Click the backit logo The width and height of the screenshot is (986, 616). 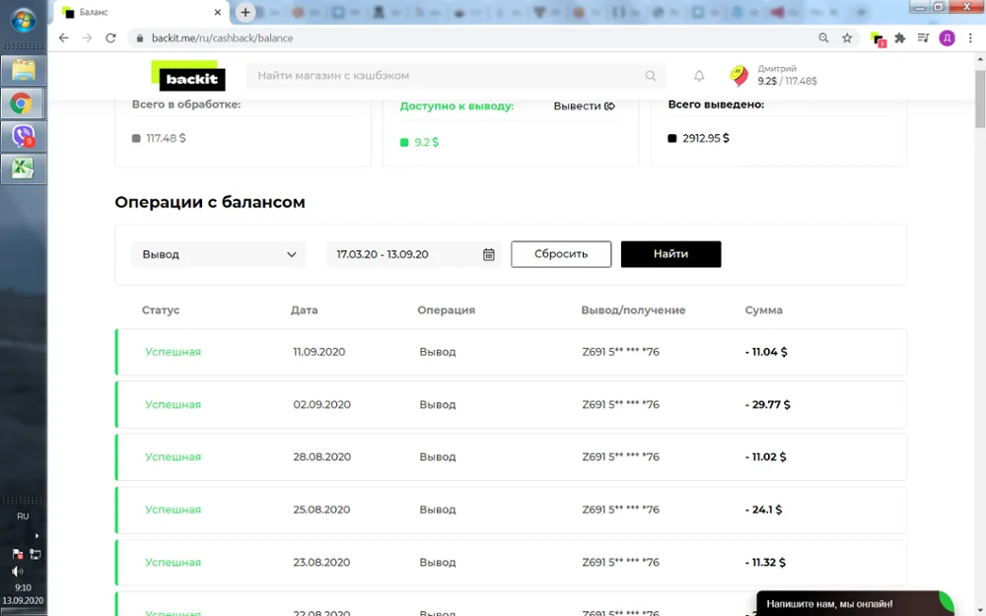point(188,76)
